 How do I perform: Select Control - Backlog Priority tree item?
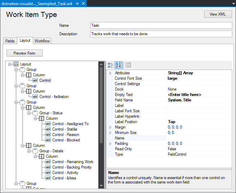[x=72, y=167]
